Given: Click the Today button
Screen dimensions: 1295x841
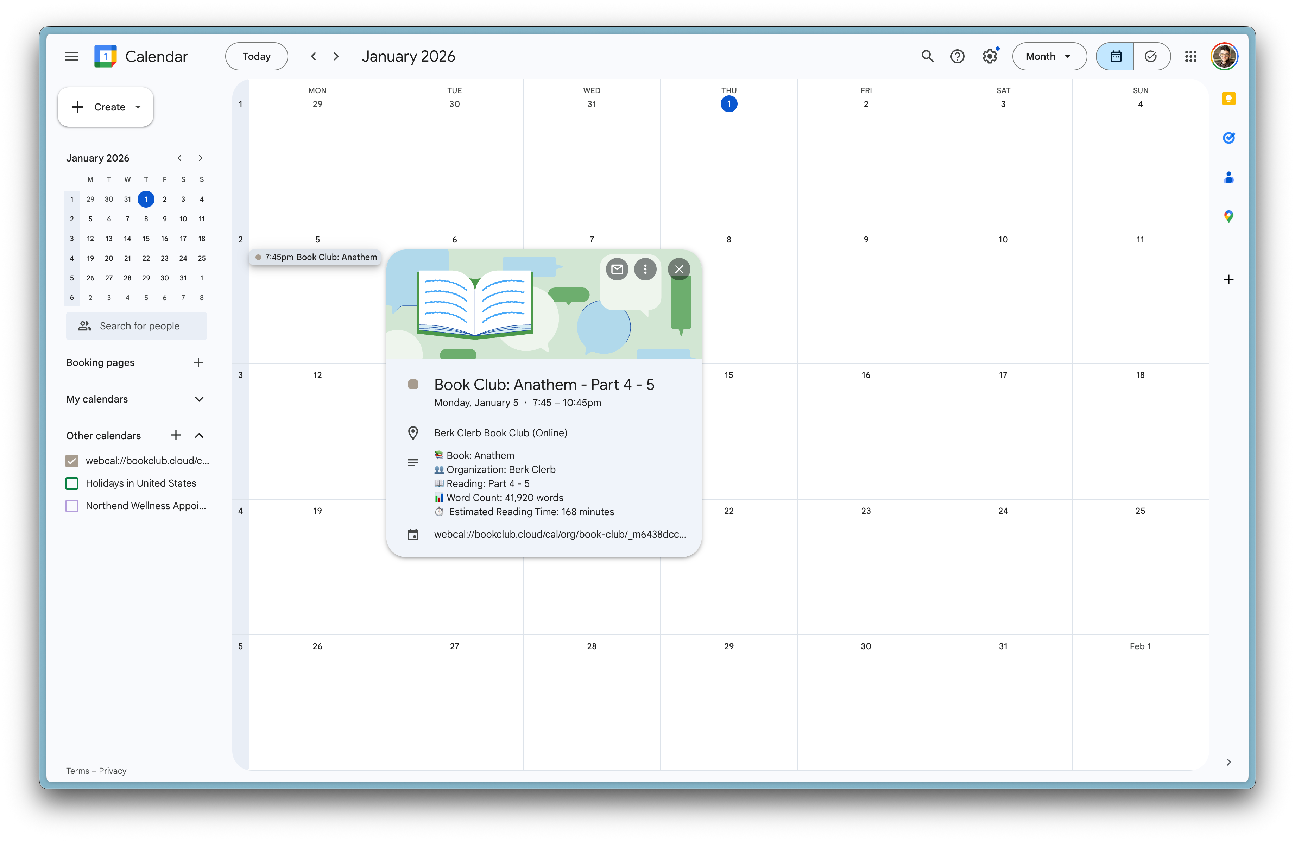Looking at the screenshot, I should click(256, 56).
